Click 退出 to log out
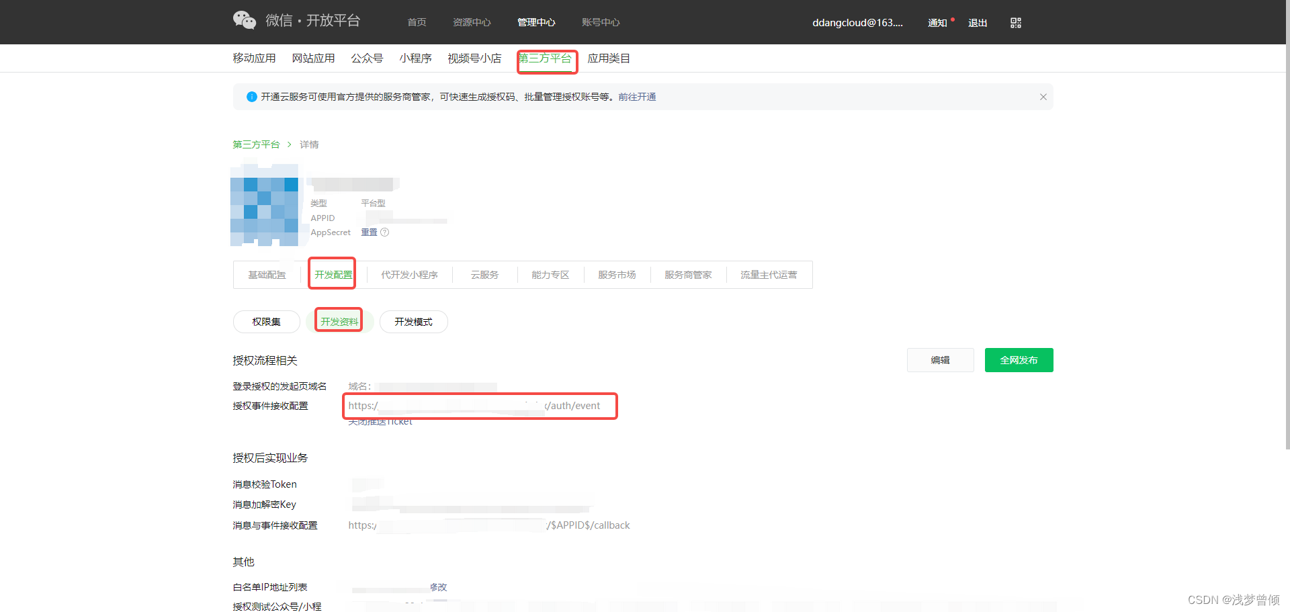1290x612 pixels. click(x=978, y=23)
